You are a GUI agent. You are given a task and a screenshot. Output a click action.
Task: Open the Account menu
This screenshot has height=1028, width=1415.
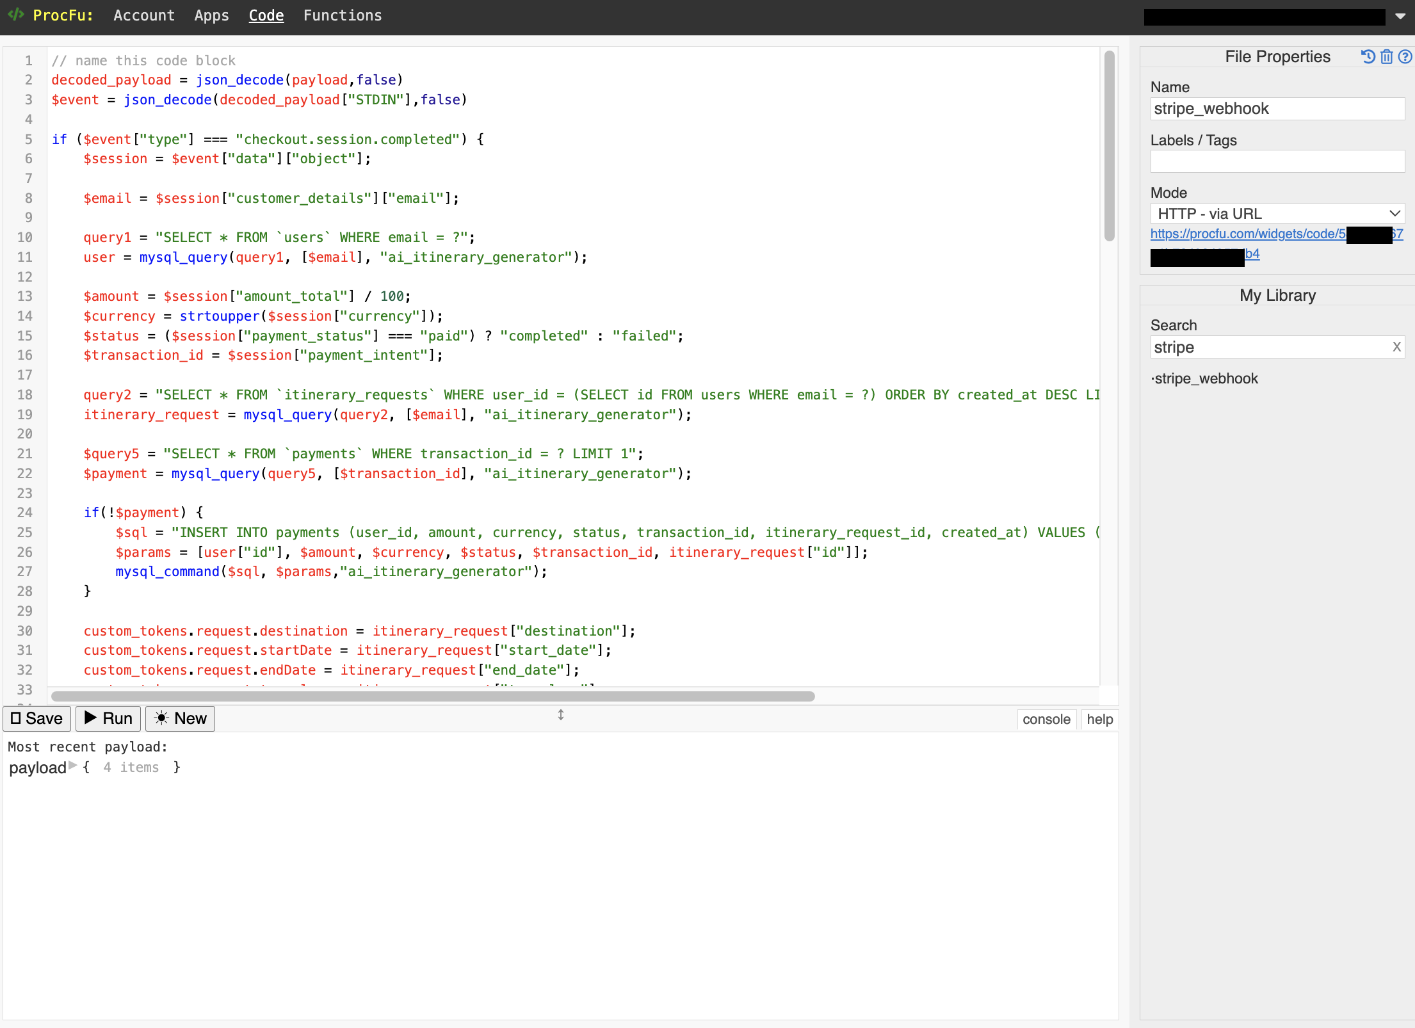click(x=144, y=15)
